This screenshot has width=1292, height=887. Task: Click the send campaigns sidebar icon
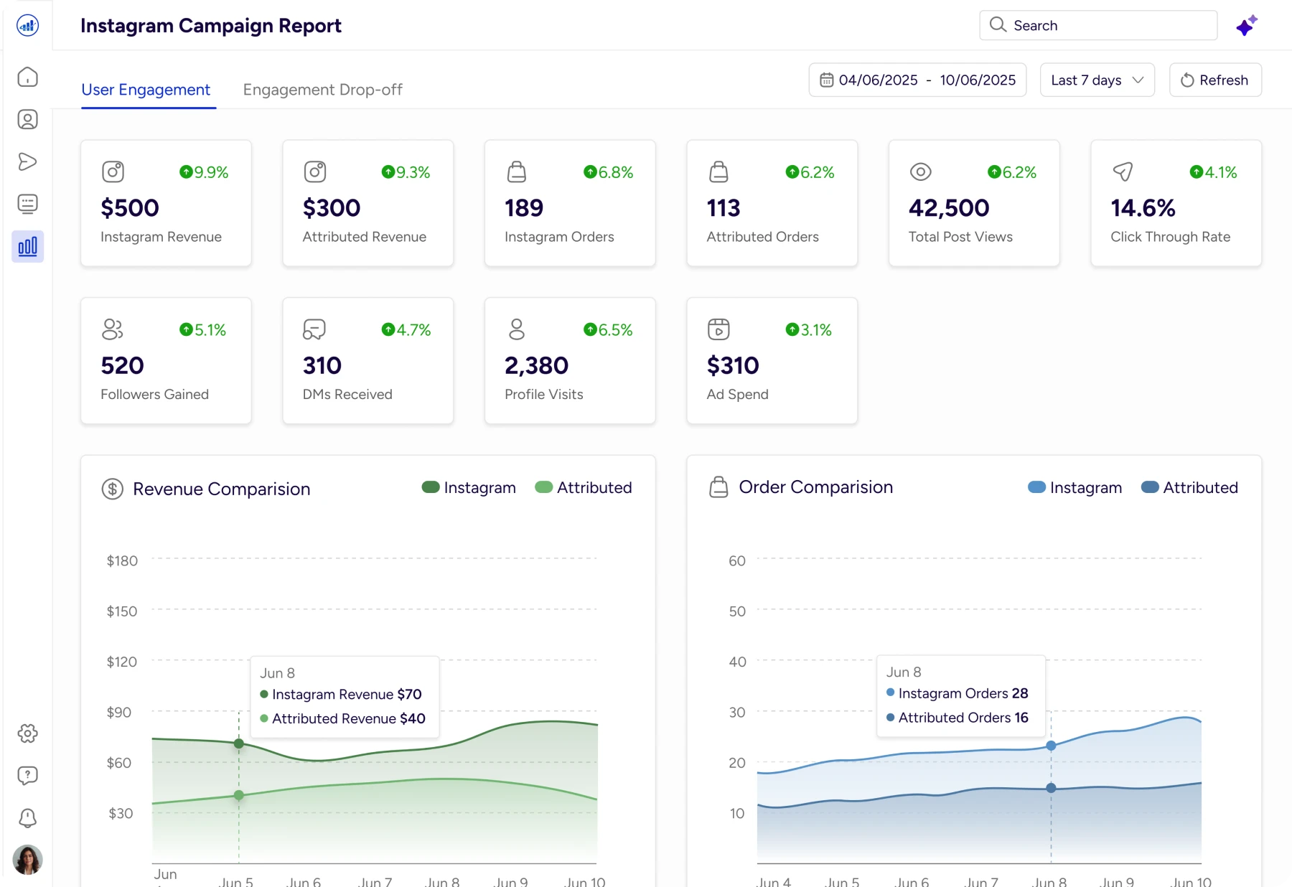[x=27, y=161]
